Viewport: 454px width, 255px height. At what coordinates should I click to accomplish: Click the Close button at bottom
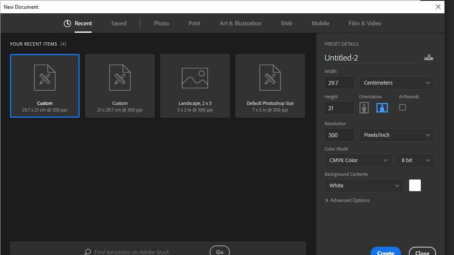422,251
